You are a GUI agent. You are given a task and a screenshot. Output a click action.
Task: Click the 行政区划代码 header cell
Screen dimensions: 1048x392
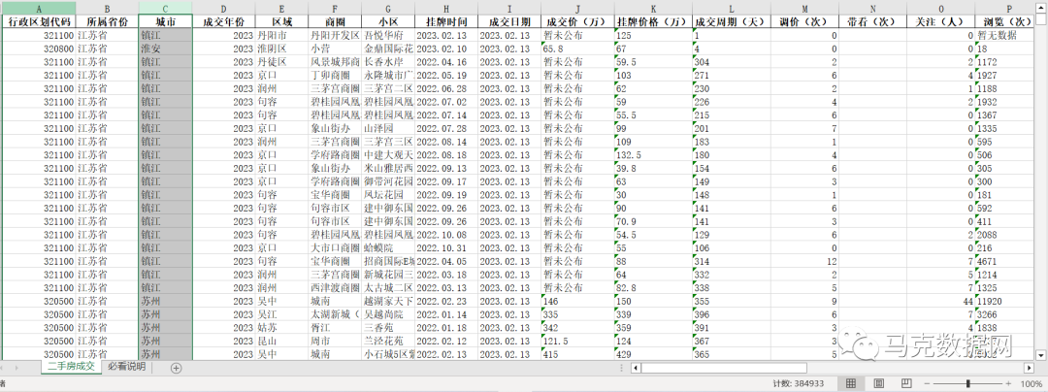click(x=38, y=21)
